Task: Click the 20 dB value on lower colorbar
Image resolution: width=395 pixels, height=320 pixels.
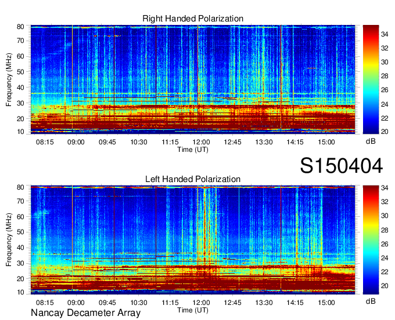Action: click(385, 286)
